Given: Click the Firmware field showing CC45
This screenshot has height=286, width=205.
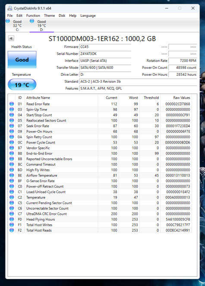Looking at the screenshot, I should pos(105,47).
